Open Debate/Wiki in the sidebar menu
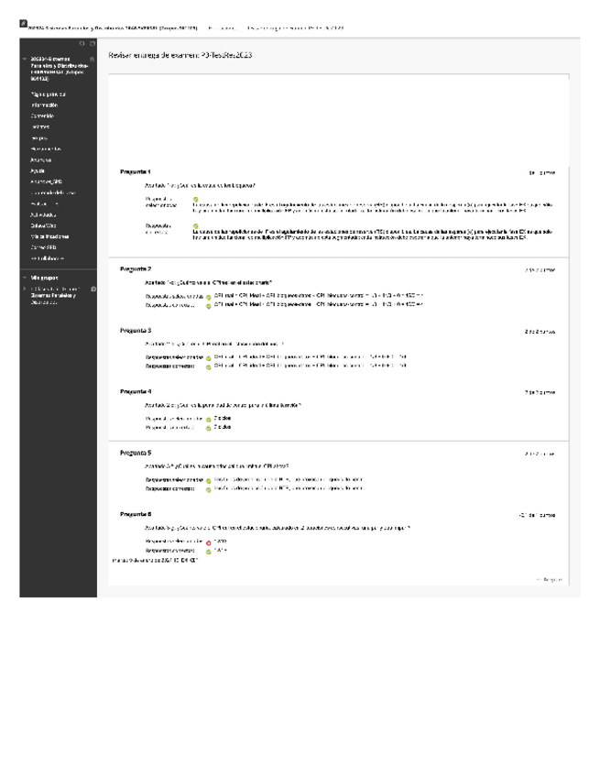600x777 pixels. [43, 225]
